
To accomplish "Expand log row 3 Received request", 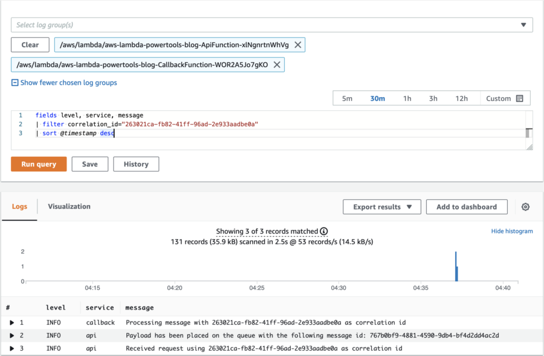I will coord(12,348).
